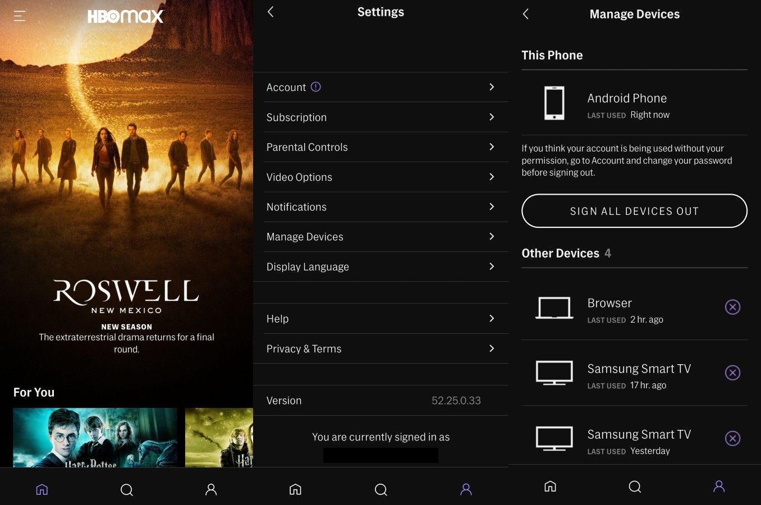Screen dimensions: 761x505
Task: Click the NEW SEASON label
Action: tap(126, 327)
